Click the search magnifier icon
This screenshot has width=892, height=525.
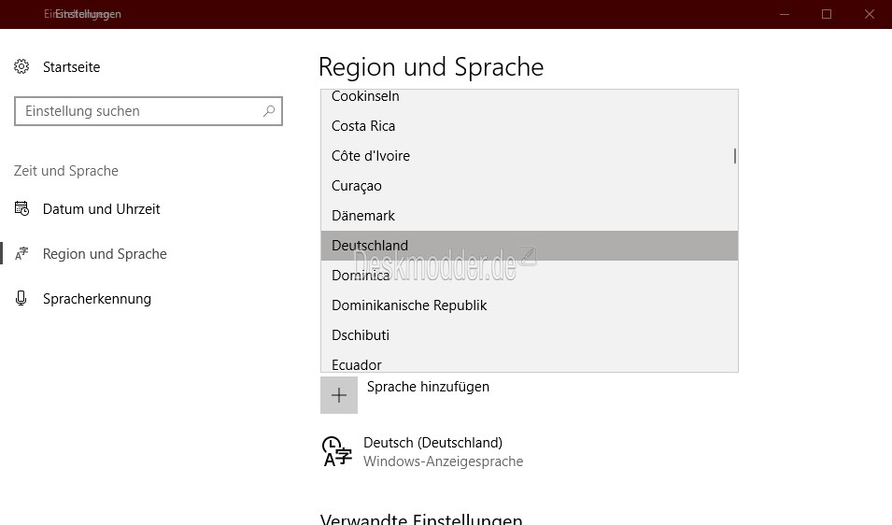coord(269,111)
